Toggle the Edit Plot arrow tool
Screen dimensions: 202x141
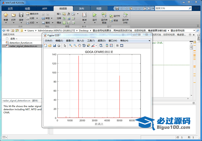pos(65,45)
